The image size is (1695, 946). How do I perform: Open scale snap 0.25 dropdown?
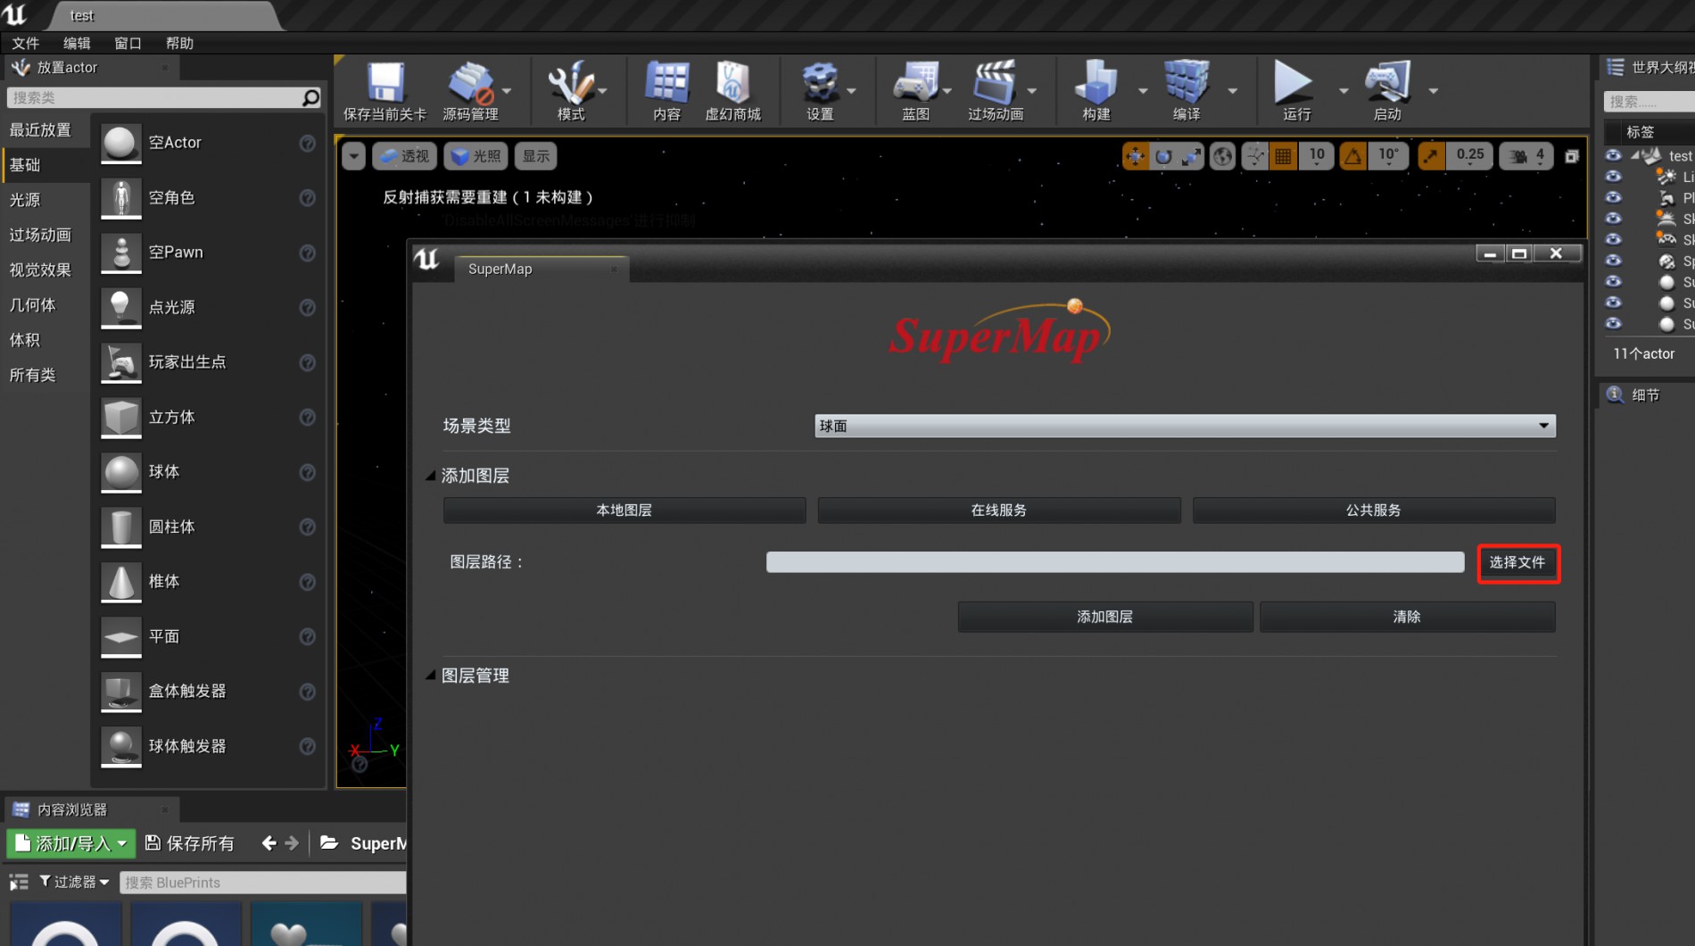[1470, 156]
